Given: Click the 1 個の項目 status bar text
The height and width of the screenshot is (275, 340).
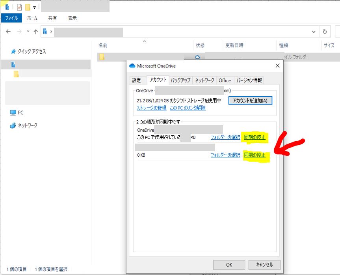Looking at the screenshot, I should tap(17, 269).
